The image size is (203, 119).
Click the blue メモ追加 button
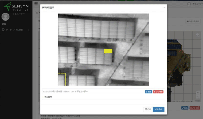(x=158, y=109)
